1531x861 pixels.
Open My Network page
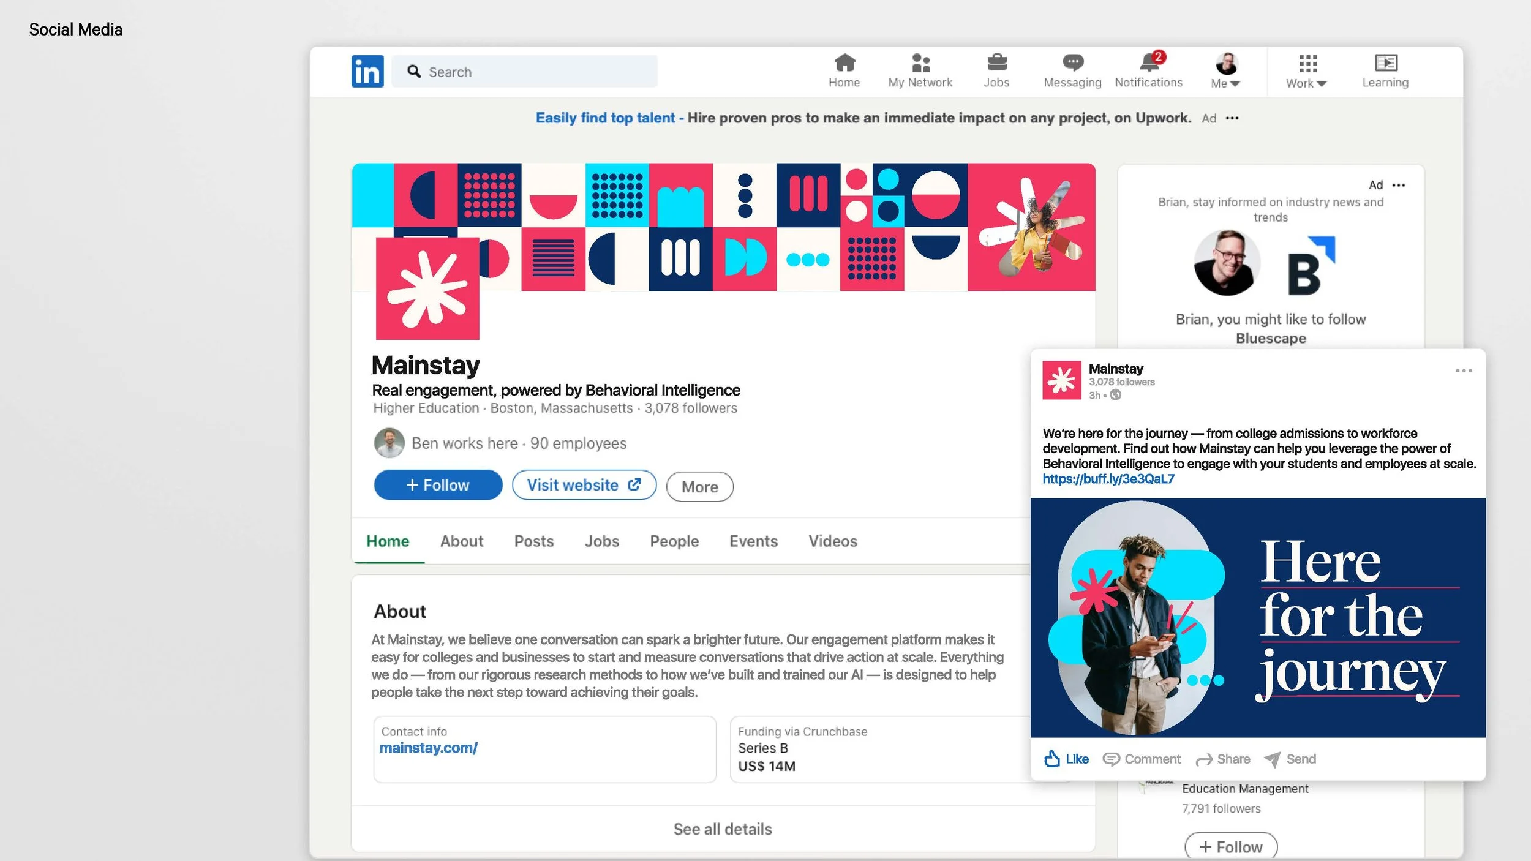tap(920, 71)
